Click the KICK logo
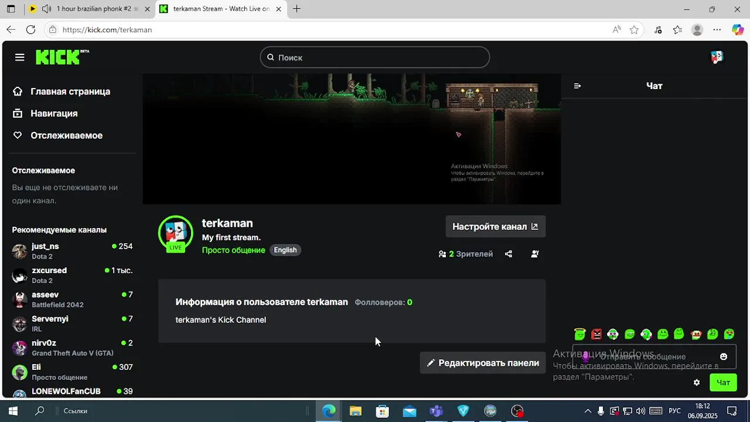Image resolution: width=750 pixels, height=422 pixels. tap(62, 57)
